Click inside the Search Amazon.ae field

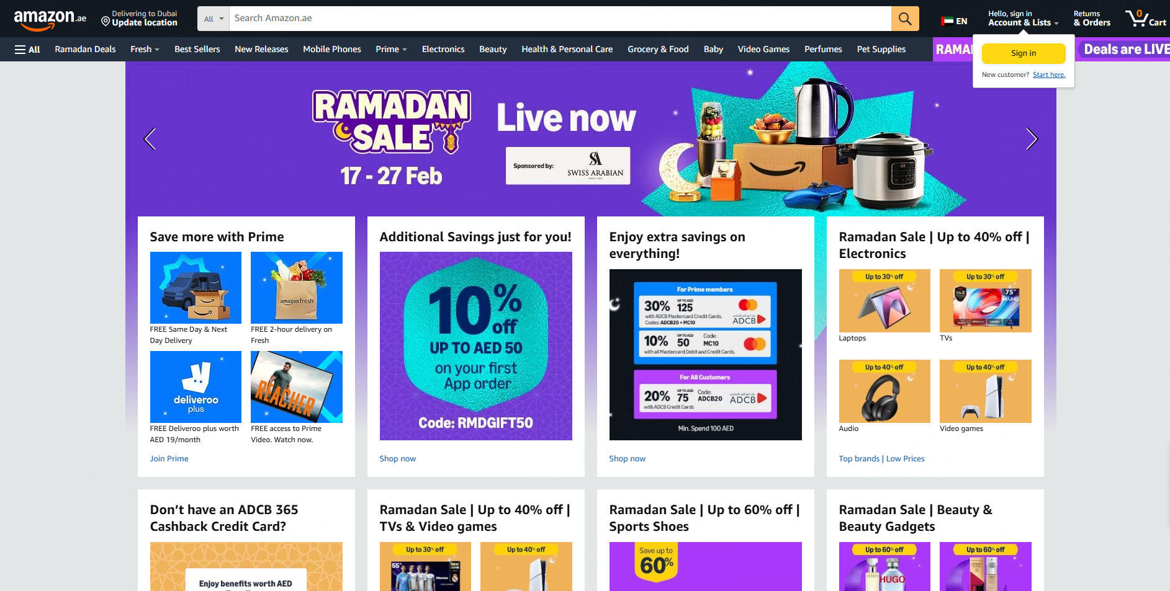[x=560, y=19]
